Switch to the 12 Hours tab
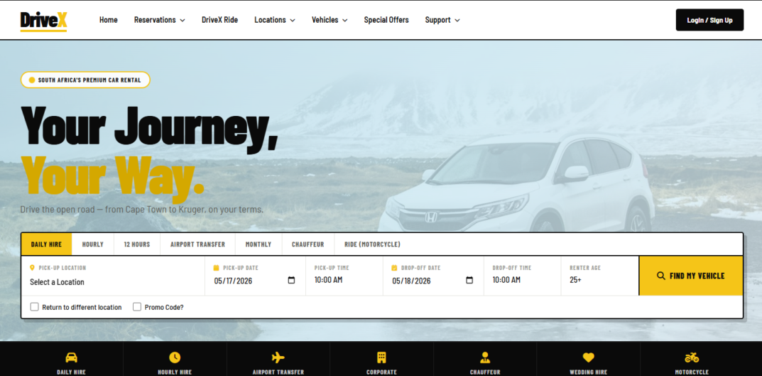This screenshot has width=762, height=376. [x=137, y=245]
